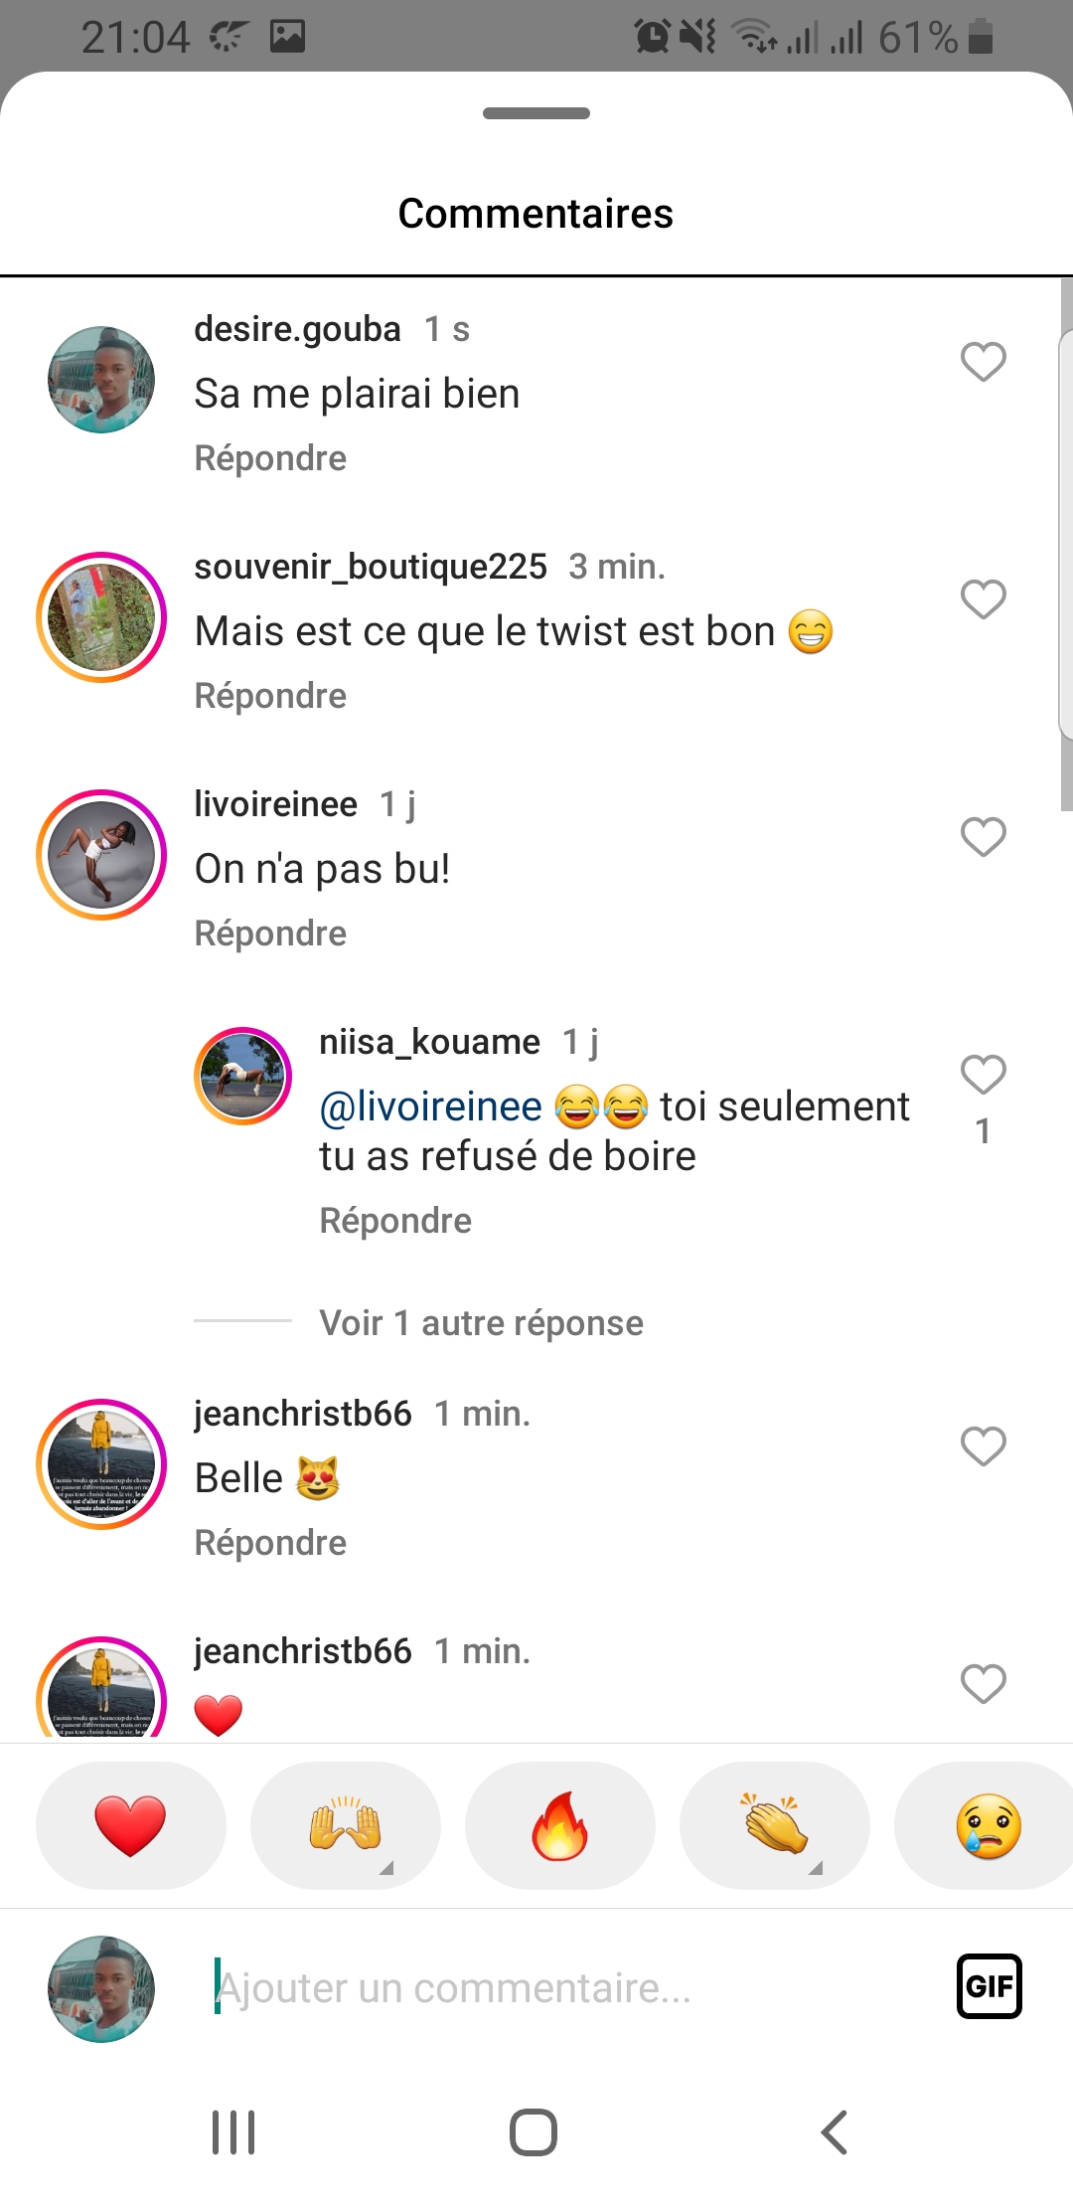
Task: Insert the clapping hands quick emoji
Action: pyautogui.click(x=774, y=1826)
